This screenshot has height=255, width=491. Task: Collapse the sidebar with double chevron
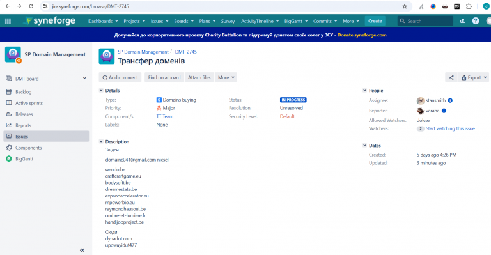tap(82, 250)
